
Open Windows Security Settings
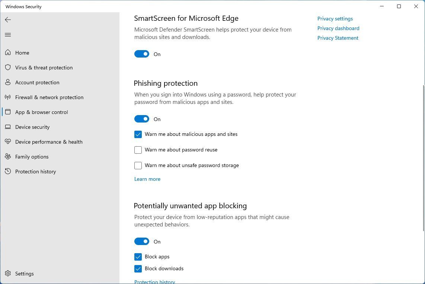24,274
